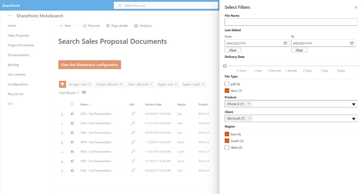Screen dimensions: 363x194
Task: Export results with the Excel icon
Action: (84, 92)
